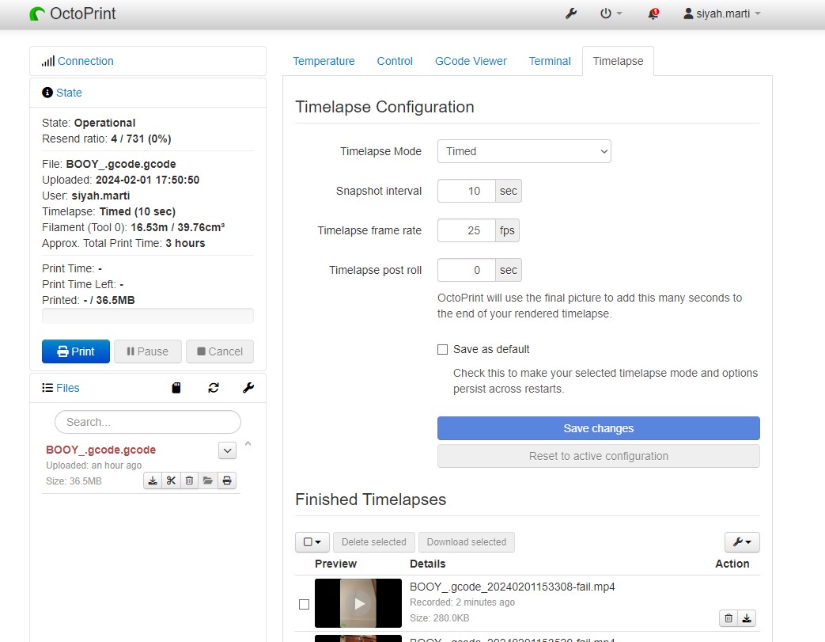This screenshot has height=642, width=825.
Task: Collapse the State panel
Action: [69, 93]
